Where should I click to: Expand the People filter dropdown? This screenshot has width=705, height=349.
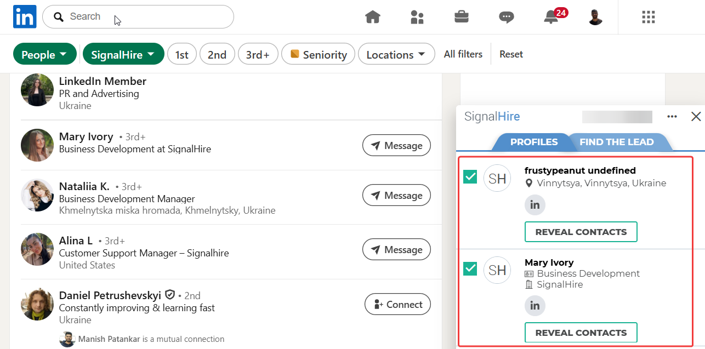44,54
